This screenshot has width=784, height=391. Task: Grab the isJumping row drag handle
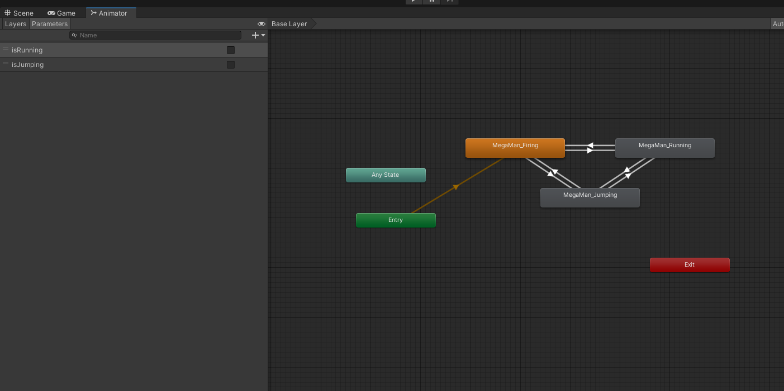click(6, 64)
